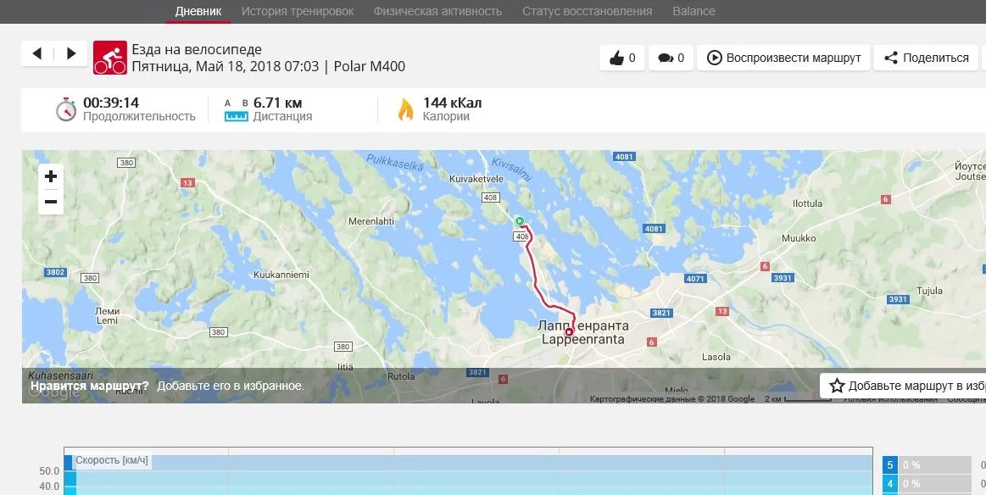Open История тренировок tab
Viewport: 986px width, 495px height.
[x=298, y=11]
